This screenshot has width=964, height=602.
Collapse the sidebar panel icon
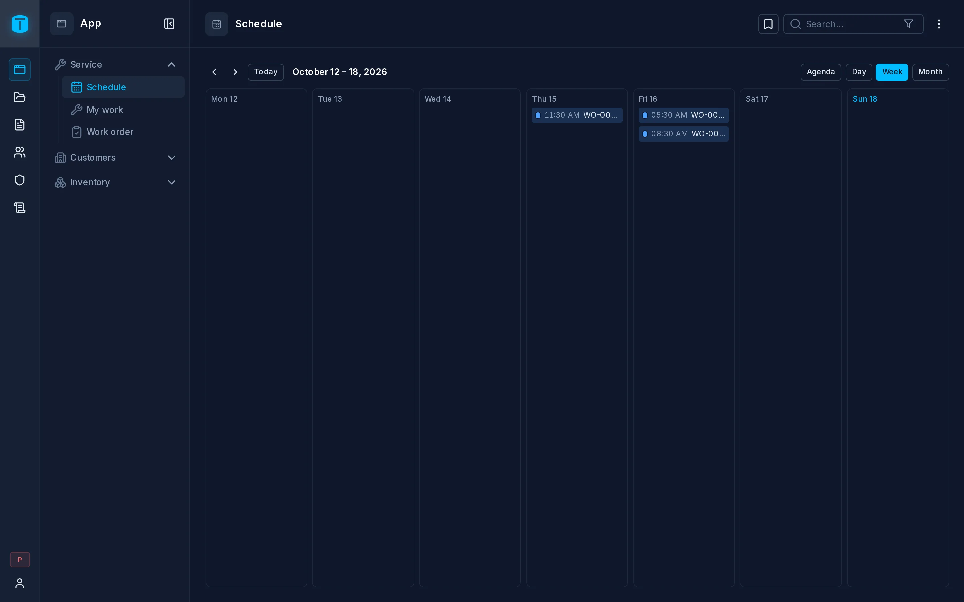pyautogui.click(x=169, y=24)
